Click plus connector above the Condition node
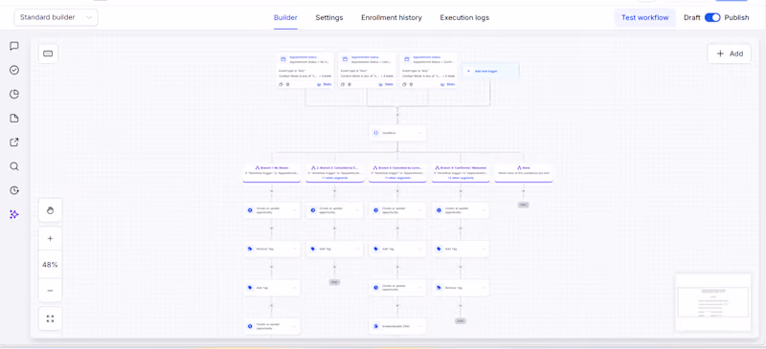766x349 pixels. (x=397, y=115)
